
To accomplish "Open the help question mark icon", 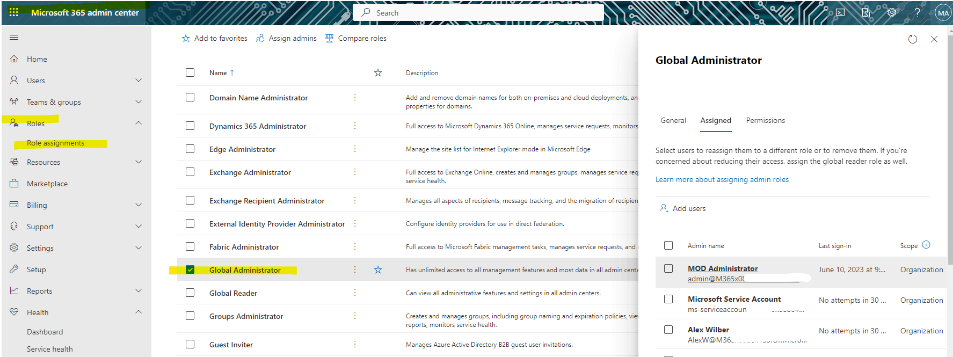I will (x=918, y=12).
